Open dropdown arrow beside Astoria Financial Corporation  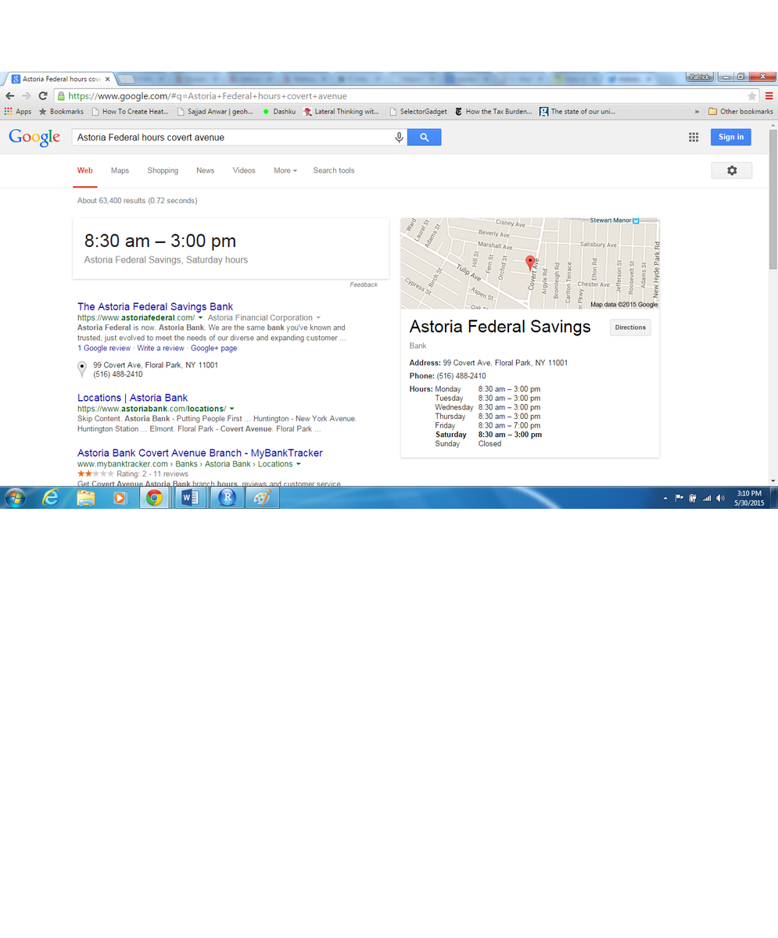(318, 318)
